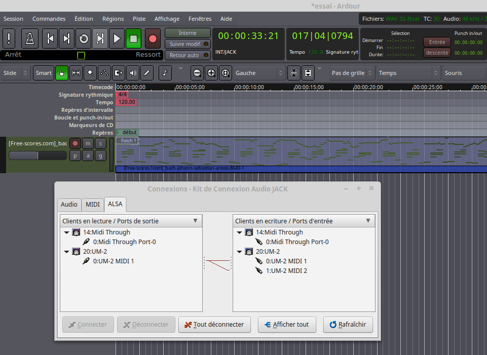
Task: Open the Régions menu
Action: (113, 19)
